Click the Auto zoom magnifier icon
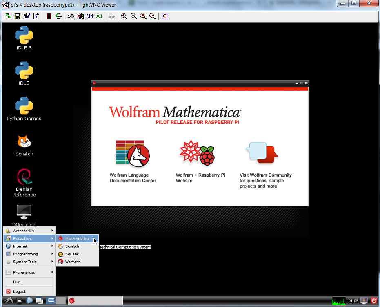The width and height of the screenshot is (380, 307). click(x=152, y=16)
